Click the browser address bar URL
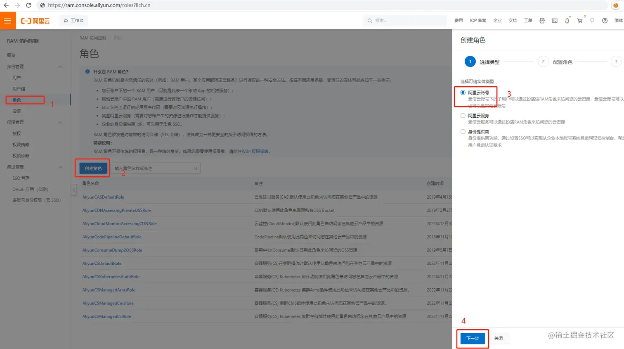This screenshot has height=349, width=624. pos(99,5)
